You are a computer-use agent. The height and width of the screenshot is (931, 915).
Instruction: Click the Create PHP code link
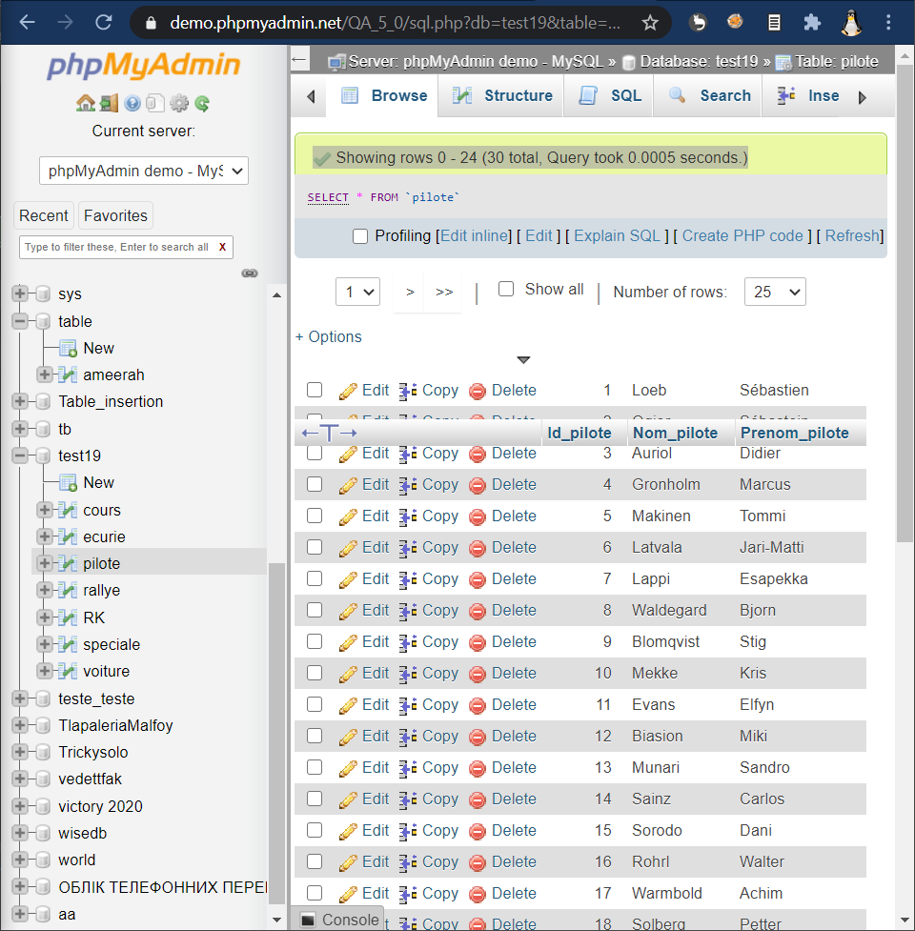pyautogui.click(x=742, y=236)
